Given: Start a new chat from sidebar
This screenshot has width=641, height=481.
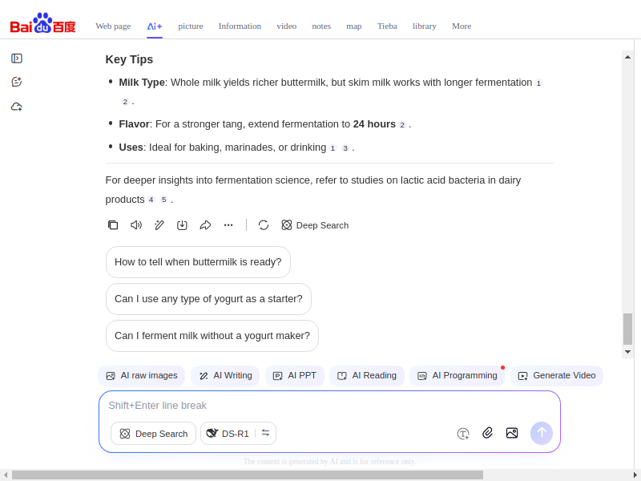Looking at the screenshot, I should click(16, 82).
